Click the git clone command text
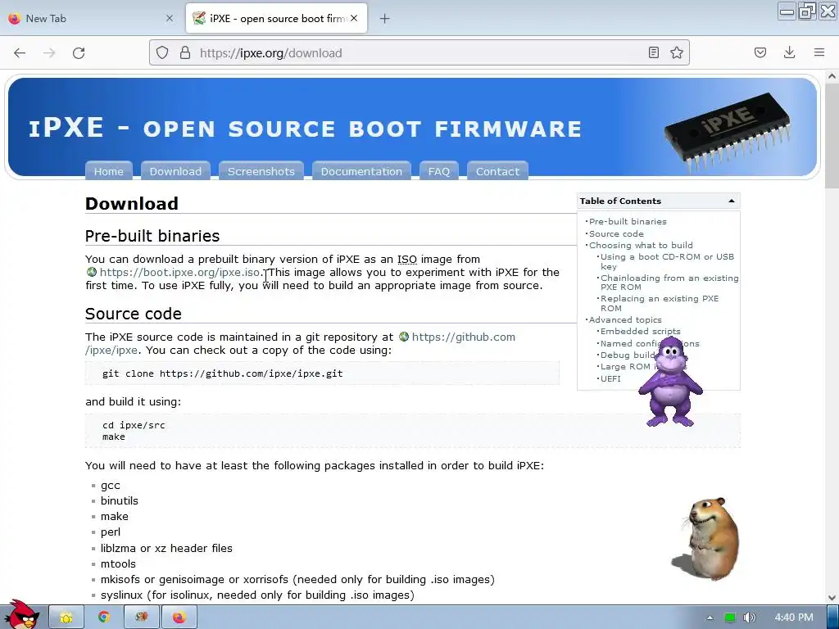Screen dimensions: 839x629 (223, 373)
